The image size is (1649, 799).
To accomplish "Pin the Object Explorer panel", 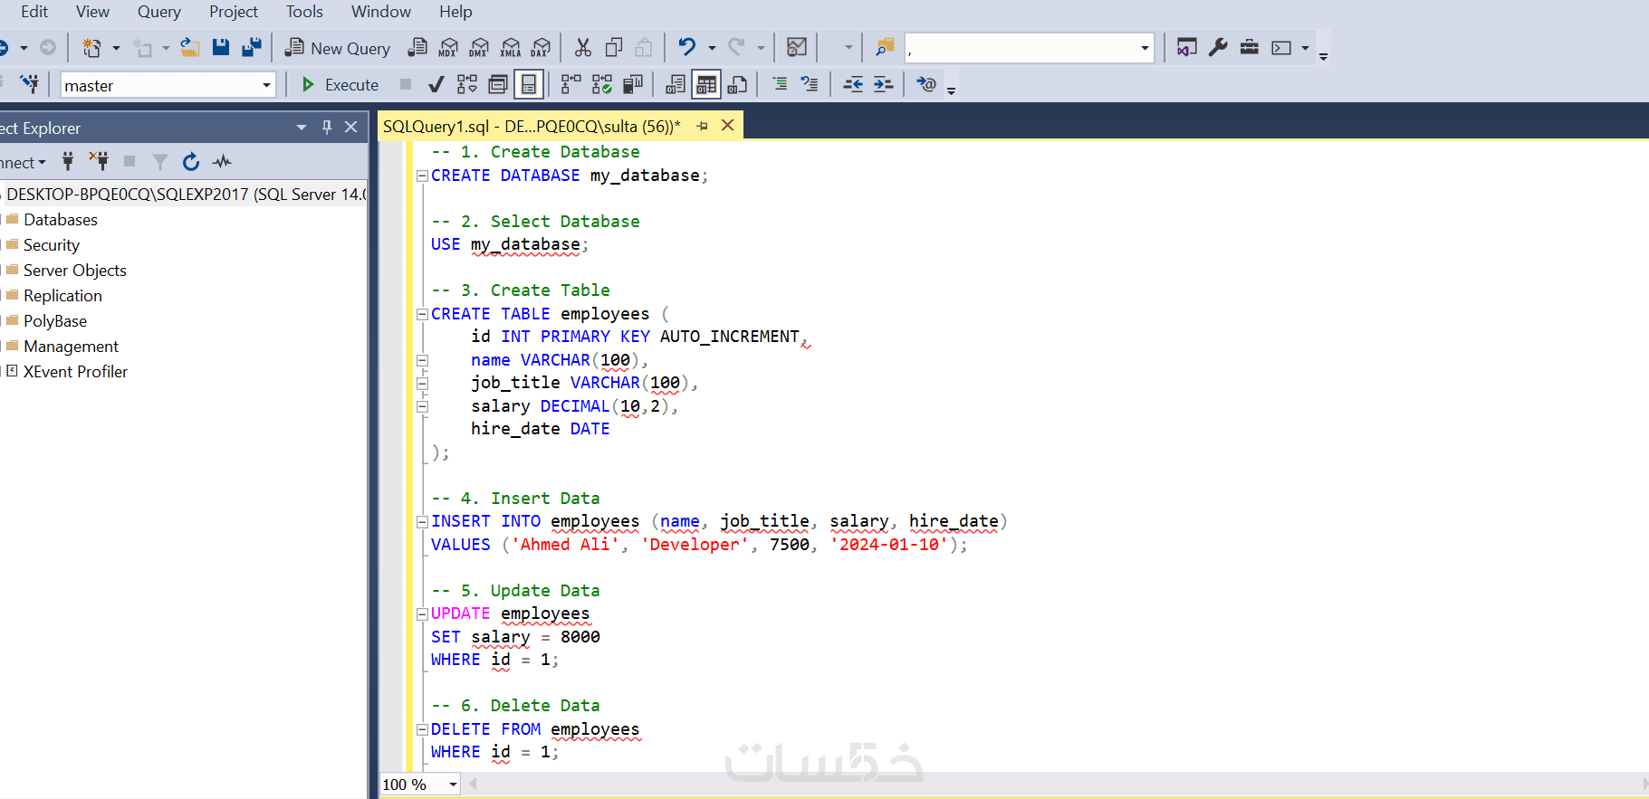I will click(x=327, y=128).
